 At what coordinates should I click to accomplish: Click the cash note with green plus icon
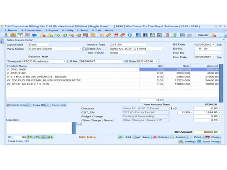[57, 35]
